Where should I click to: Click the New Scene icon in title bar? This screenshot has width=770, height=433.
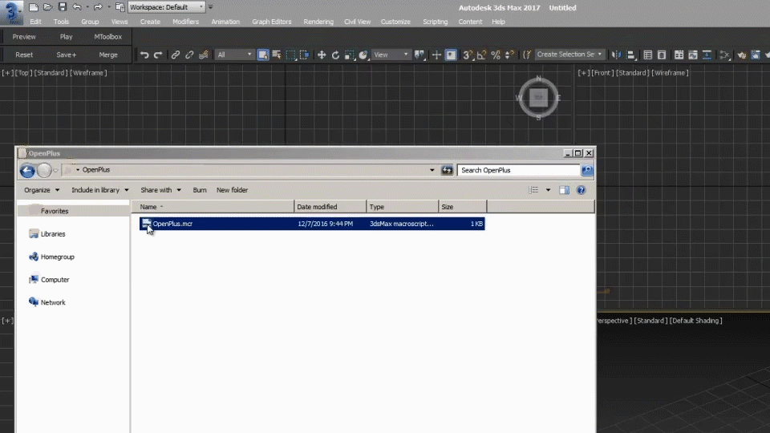click(x=34, y=7)
